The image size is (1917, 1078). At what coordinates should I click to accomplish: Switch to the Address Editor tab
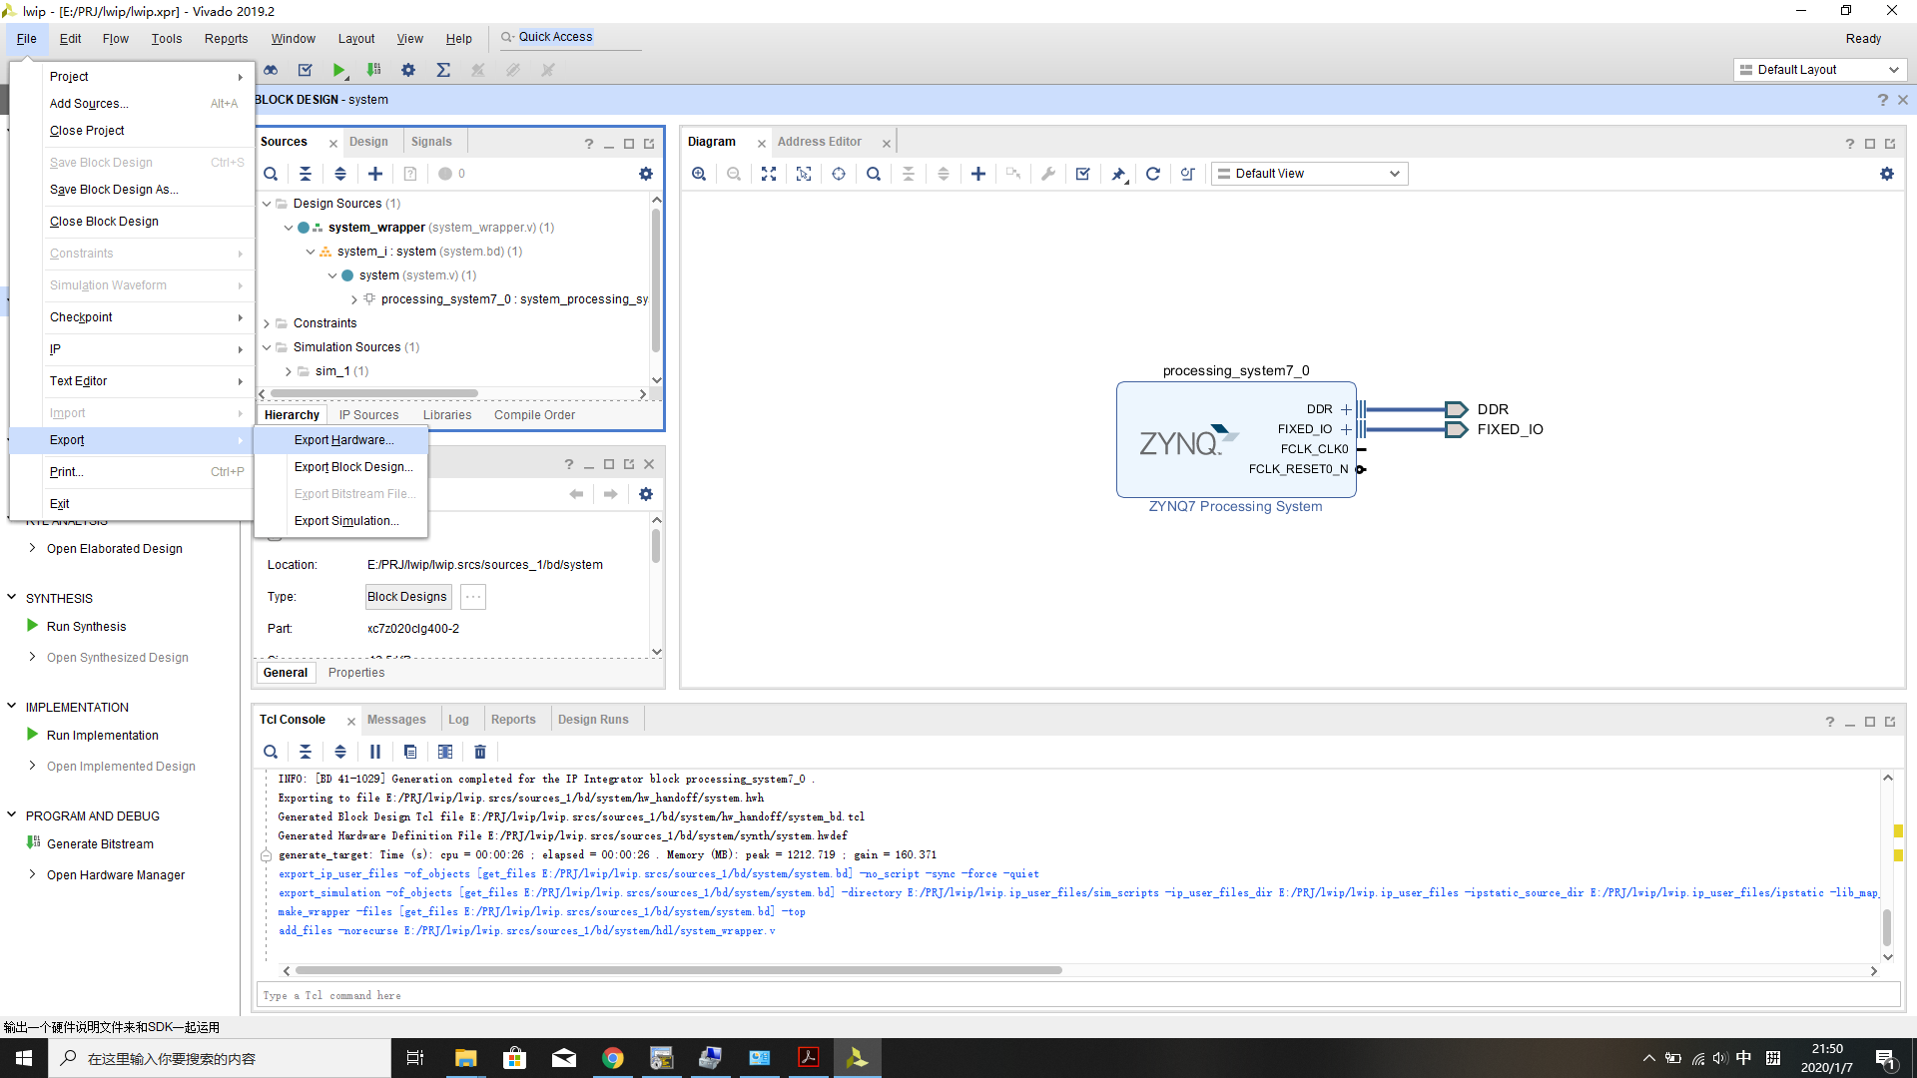coord(820,141)
